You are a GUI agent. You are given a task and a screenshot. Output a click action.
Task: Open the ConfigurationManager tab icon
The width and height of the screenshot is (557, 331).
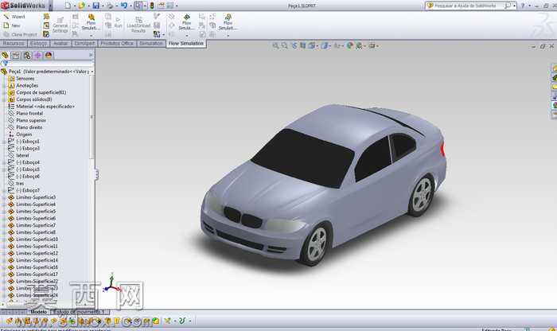[x=27, y=56]
